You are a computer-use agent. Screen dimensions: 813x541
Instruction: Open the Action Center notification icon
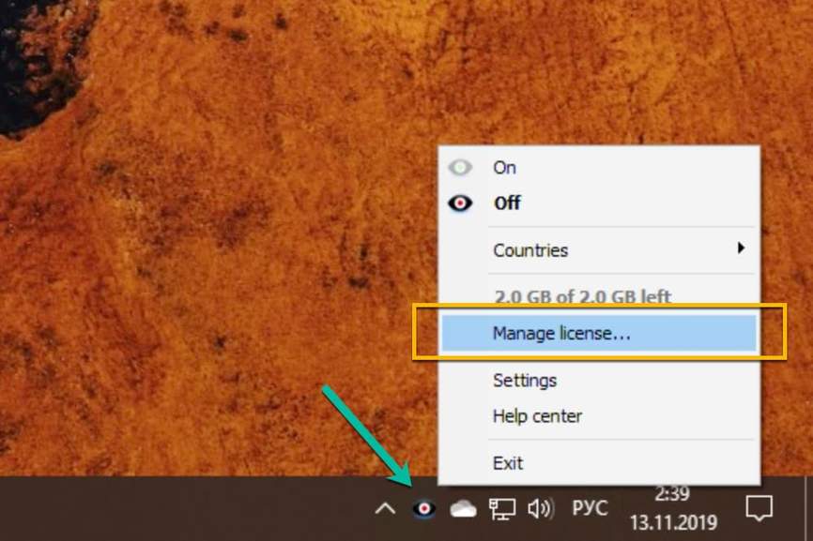coord(759,508)
